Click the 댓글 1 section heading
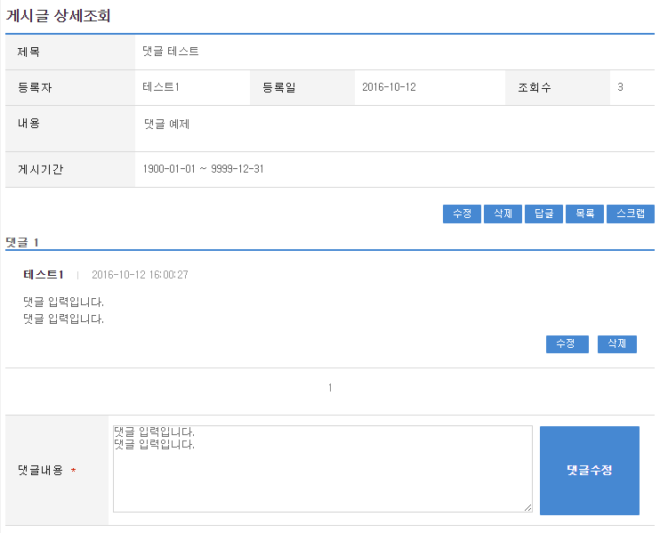This screenshot has width=668, height=533. click(22, 242)
